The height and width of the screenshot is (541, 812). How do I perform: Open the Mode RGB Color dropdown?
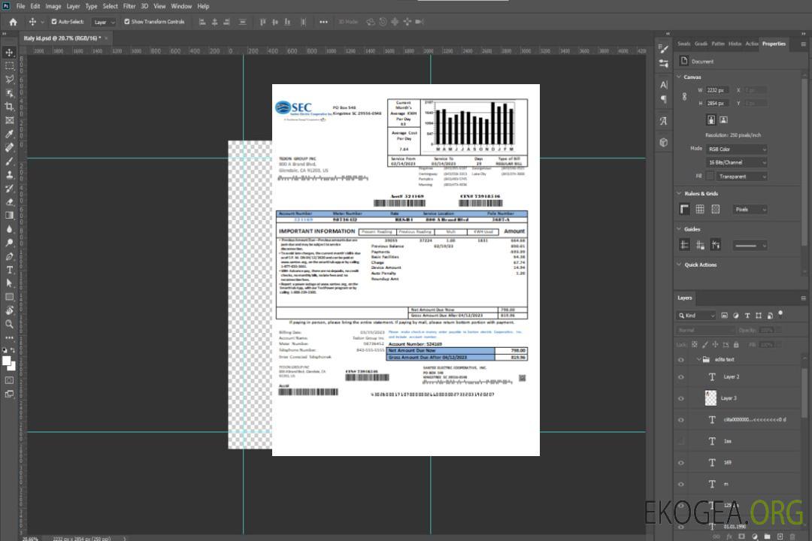[736, 149]
